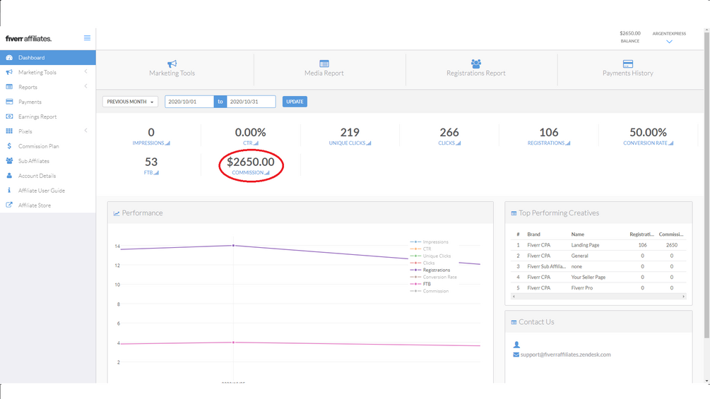Click the Commission Plan dollar icon

tap(9, 146)
